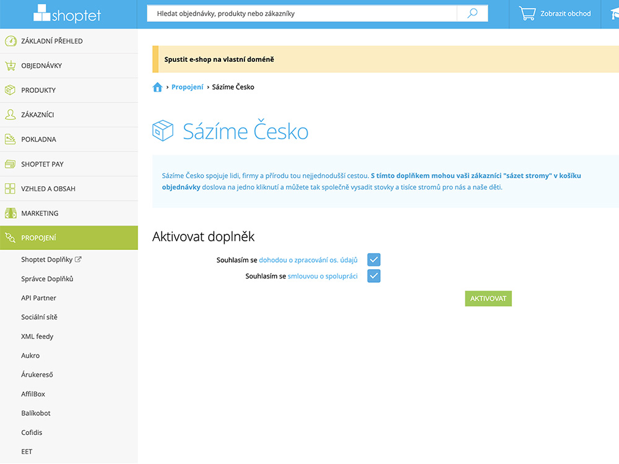Open the Základní přehled menu
Screen dimensions: 619x464
click(x=69, y=41)
